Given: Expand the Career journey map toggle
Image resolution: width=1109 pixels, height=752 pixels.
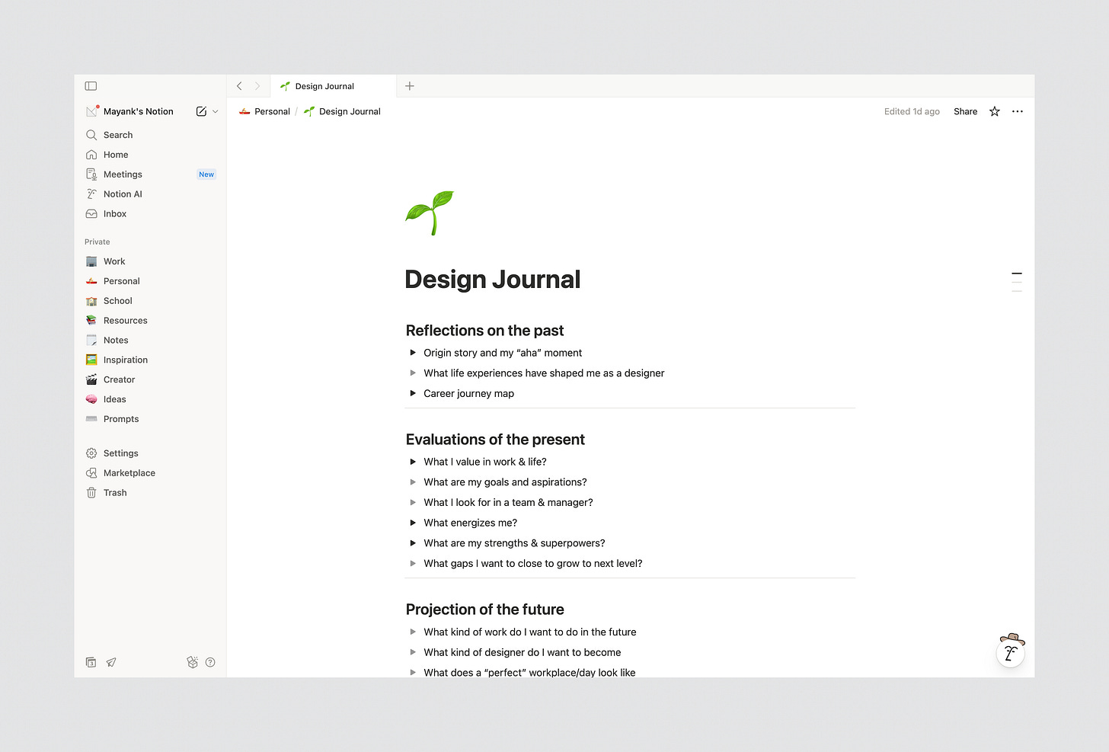Looking at the screenshot, I should [x=413, y=393].
